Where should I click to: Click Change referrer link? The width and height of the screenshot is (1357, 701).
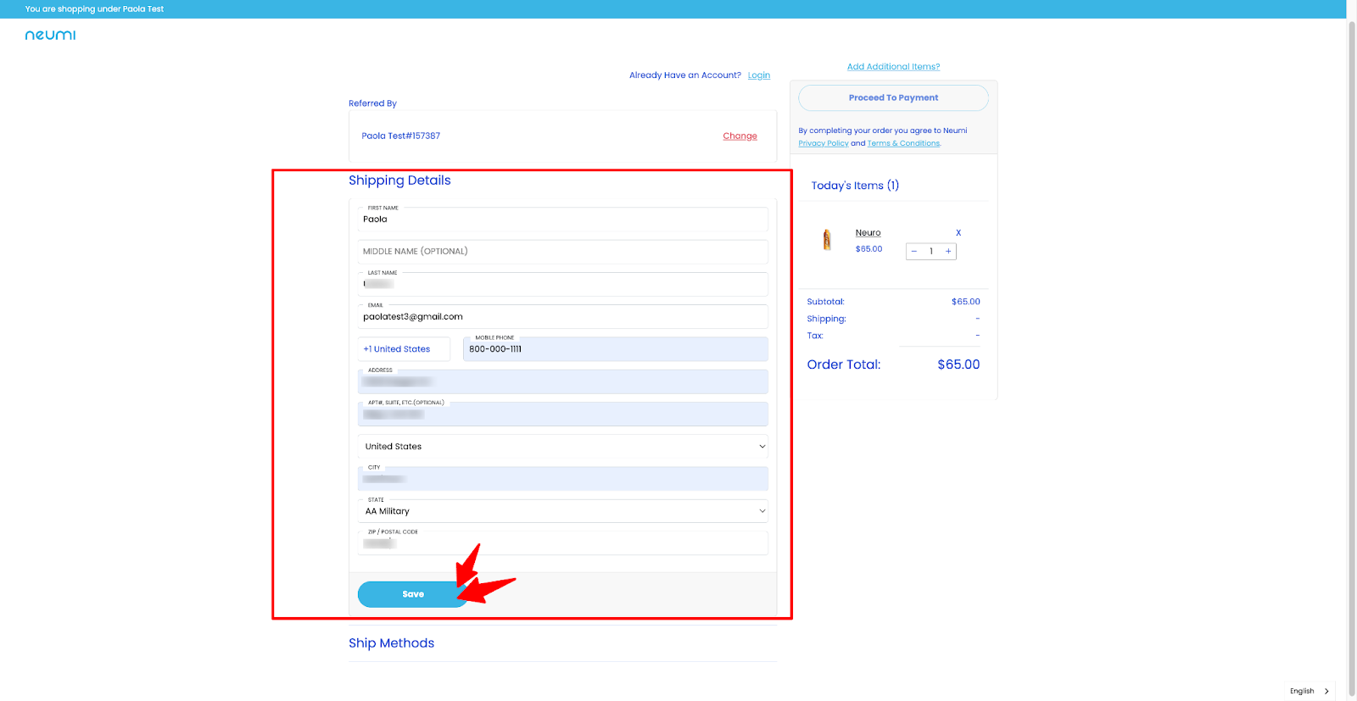740,136
